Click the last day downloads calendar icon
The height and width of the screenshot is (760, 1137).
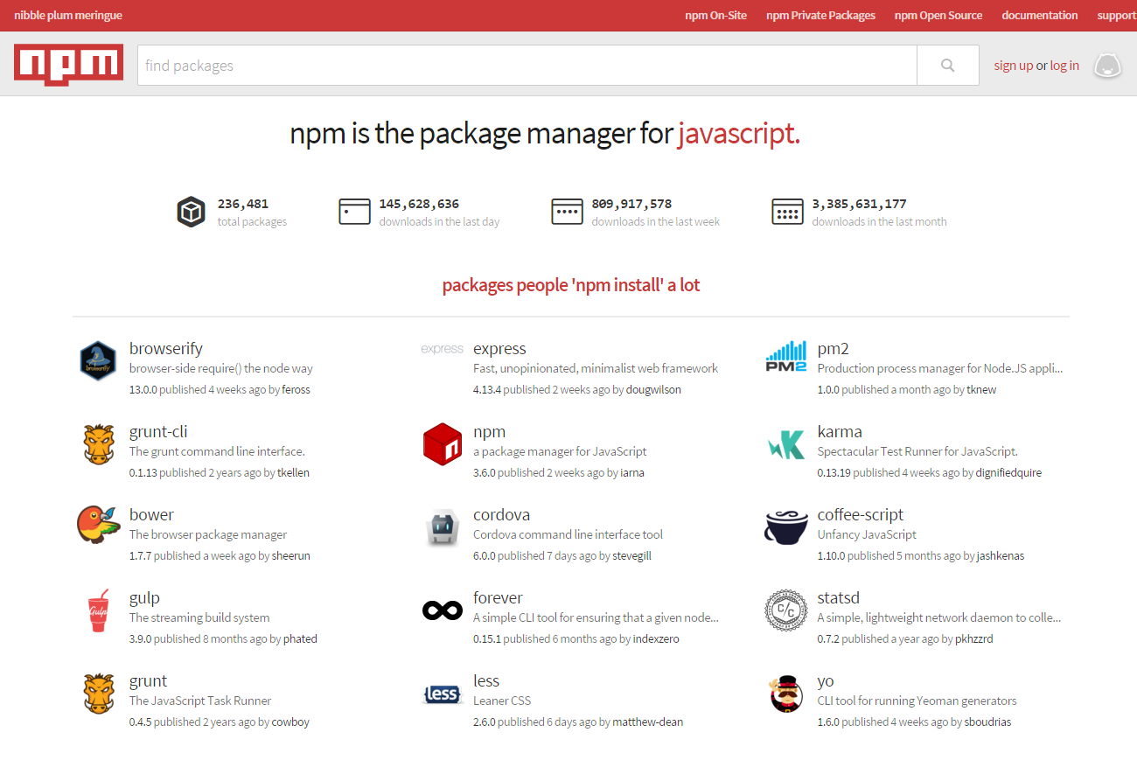coord(354,212)
